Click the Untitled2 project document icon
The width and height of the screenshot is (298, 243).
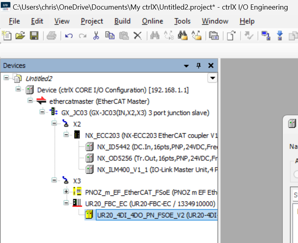[x=18, y=78]
